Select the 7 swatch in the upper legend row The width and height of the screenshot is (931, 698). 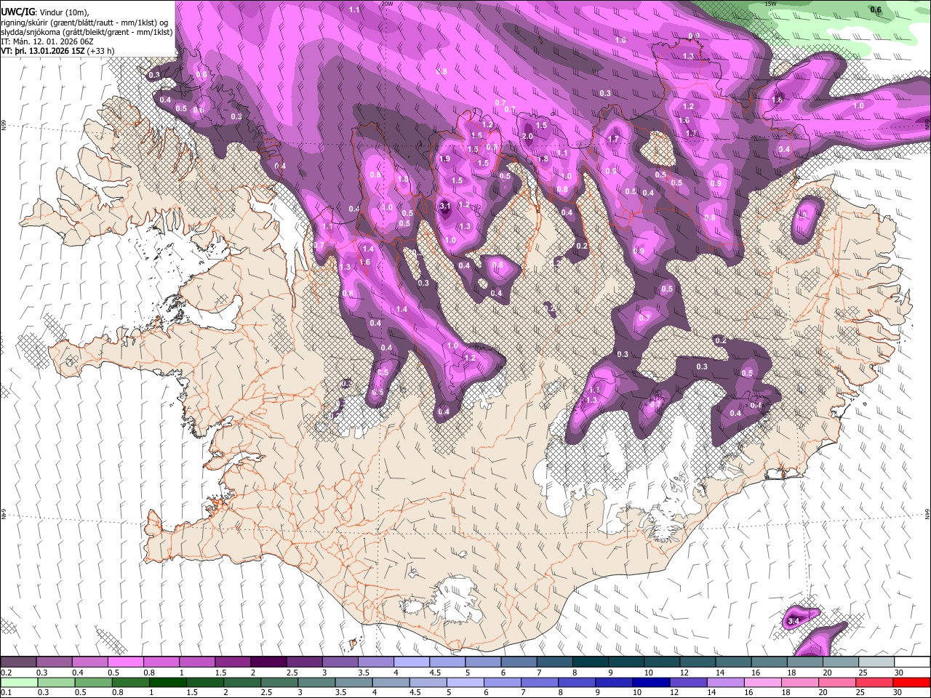555,662
